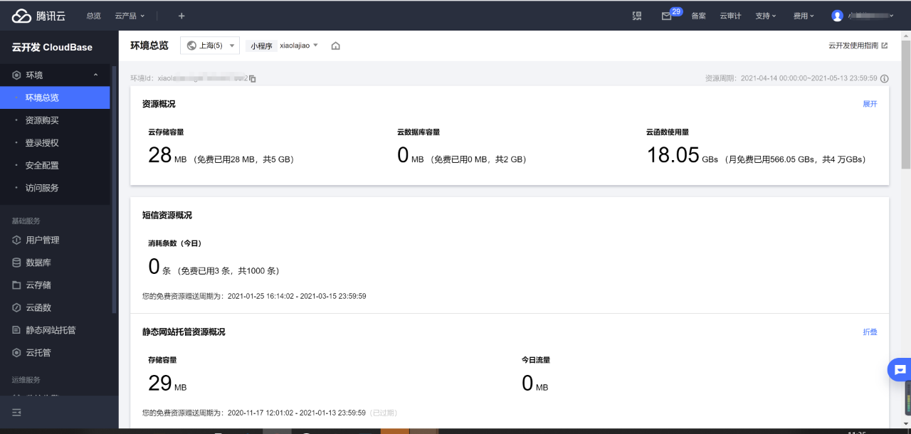Click the 29 MB hosting storage value
This screenshot has width=911, height=434.
167,384
